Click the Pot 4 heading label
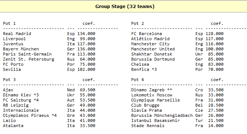 137,80
